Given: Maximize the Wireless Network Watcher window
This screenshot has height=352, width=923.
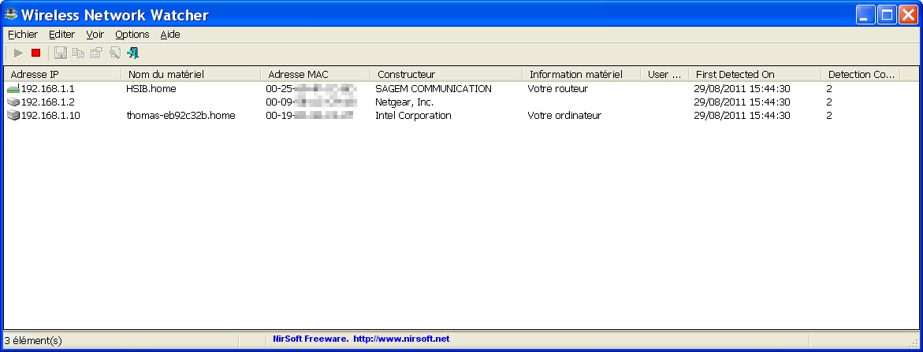Looking at the screenshot, I should pyautogui.click(x=887, y=15).
